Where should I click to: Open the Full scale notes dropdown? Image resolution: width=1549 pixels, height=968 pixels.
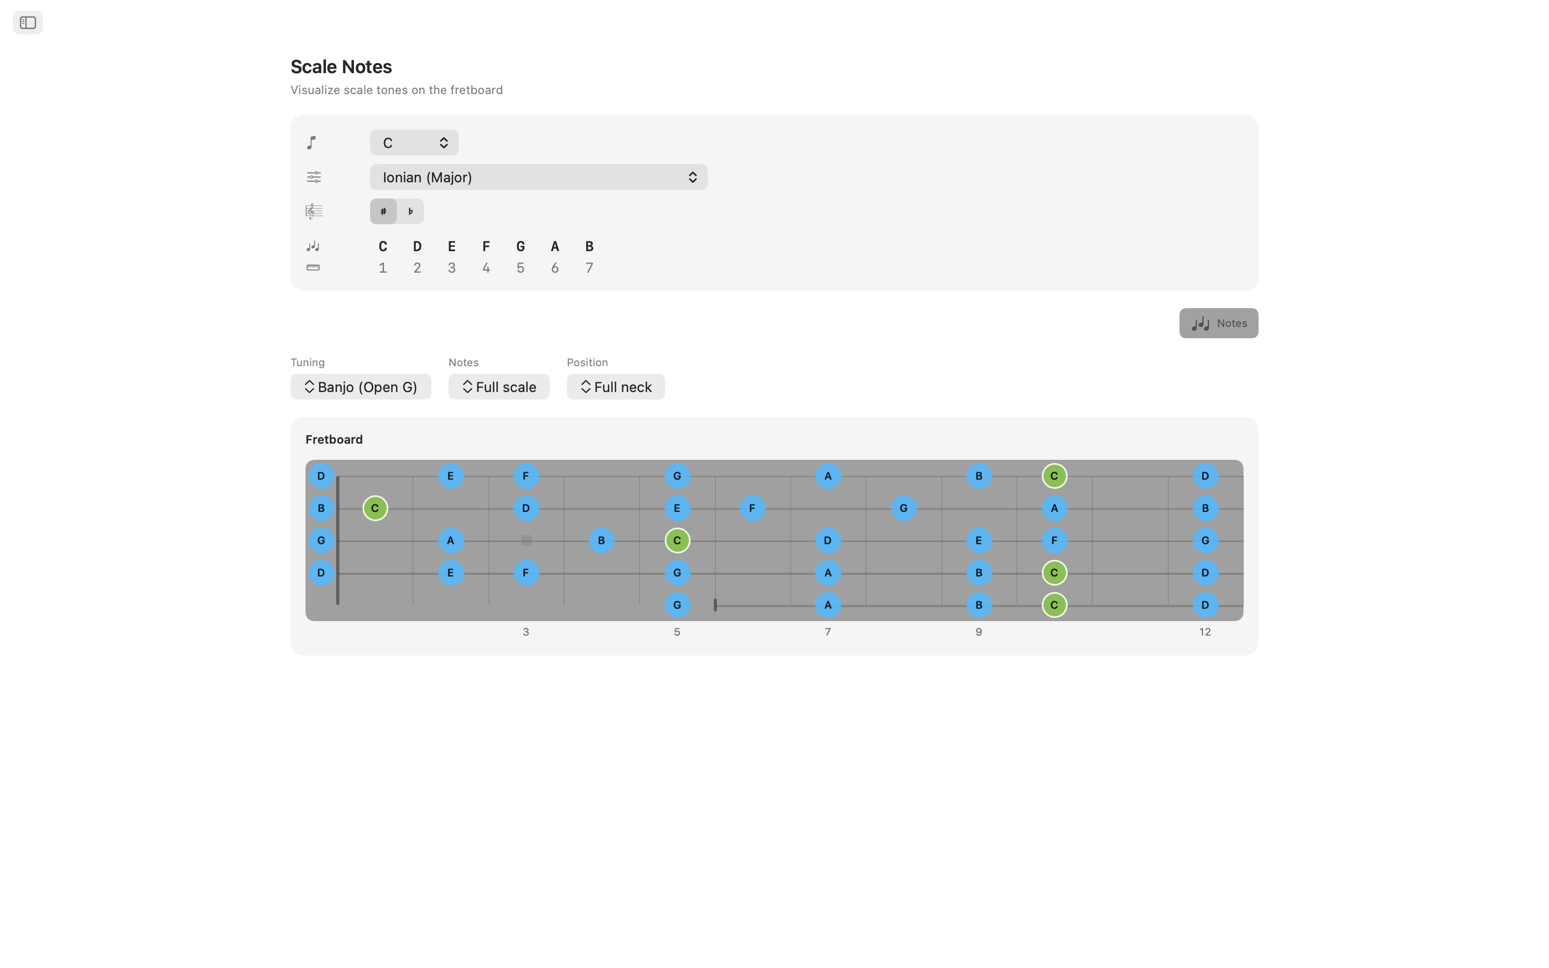(x=499, y=387)
